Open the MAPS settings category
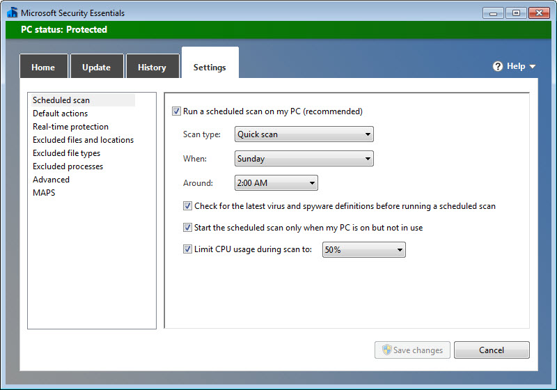 tap(44, 193)
